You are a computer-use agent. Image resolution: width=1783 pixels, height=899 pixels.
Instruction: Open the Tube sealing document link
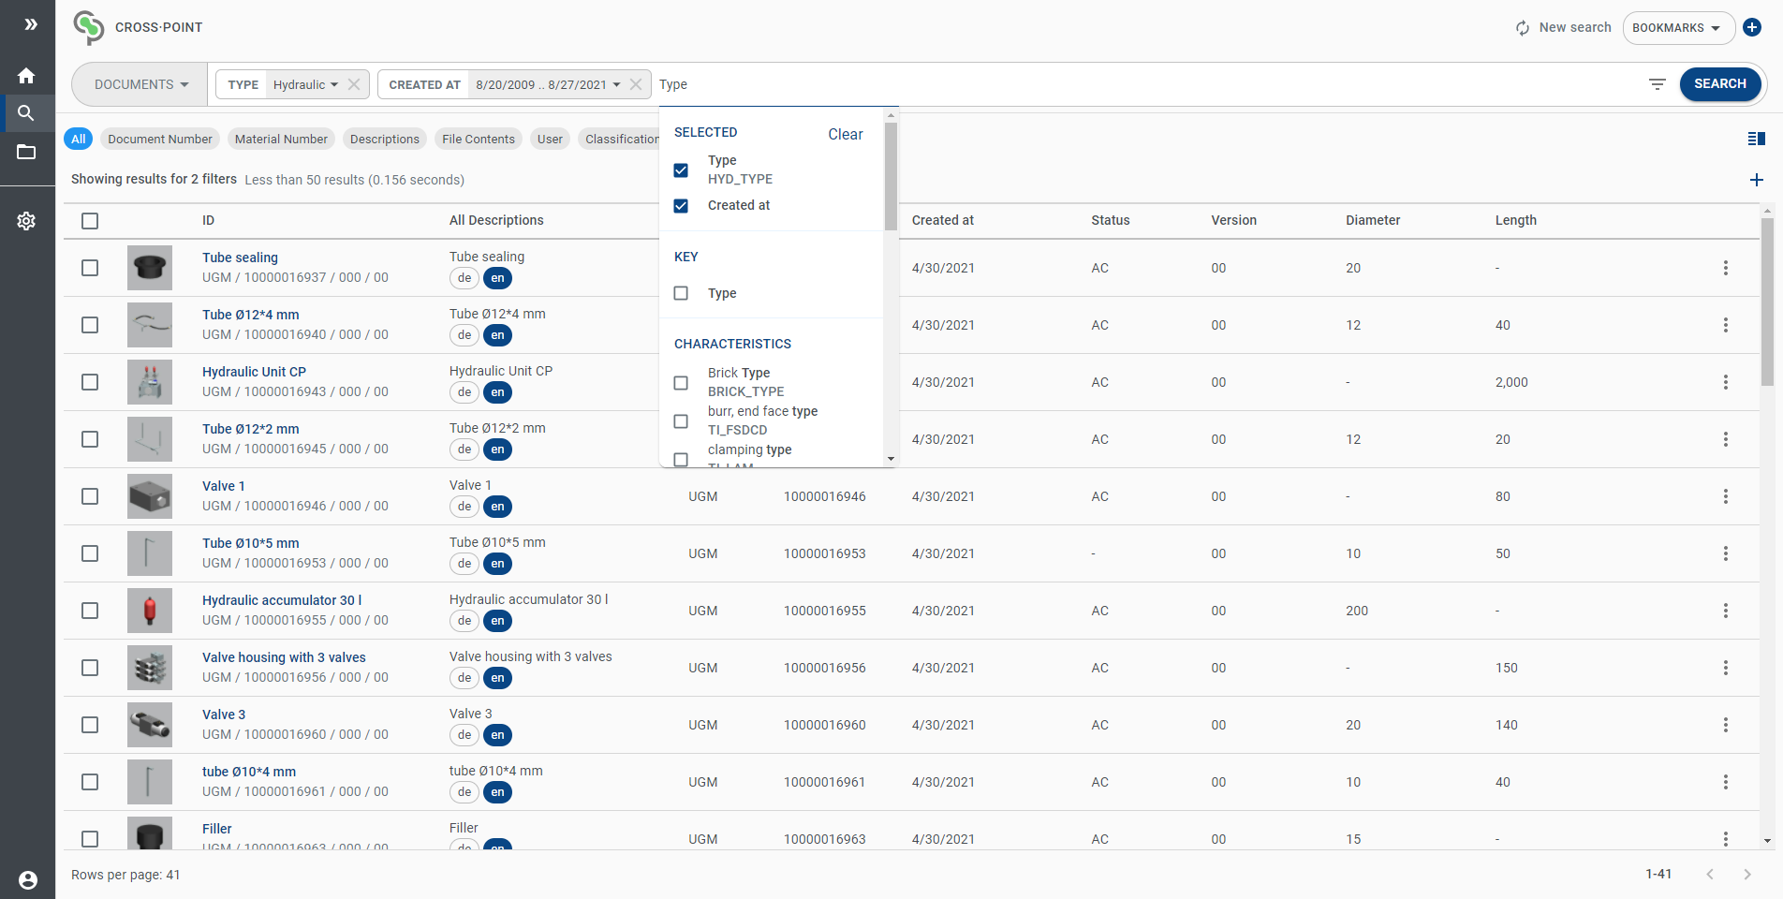click(x=240, y=258)
